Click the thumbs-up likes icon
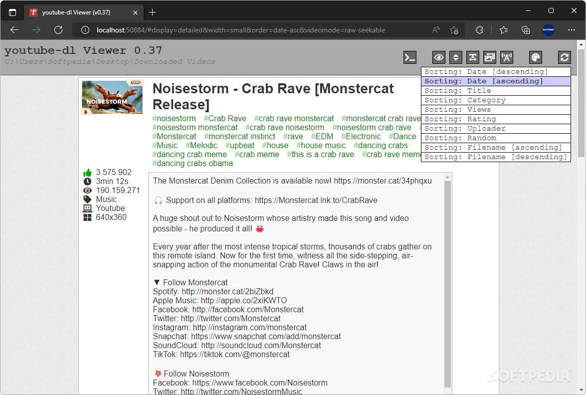The width and height of the screenshot is (586, 395). [87, 173]
